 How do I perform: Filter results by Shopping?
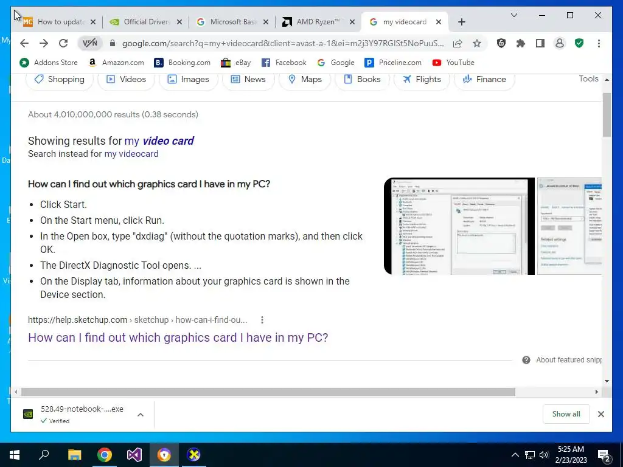[x=60, y=80]
